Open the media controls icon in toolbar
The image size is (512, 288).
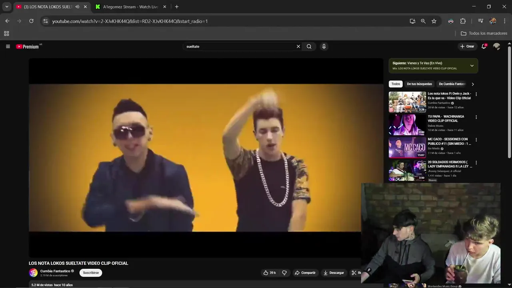click(x=481, y=21)
